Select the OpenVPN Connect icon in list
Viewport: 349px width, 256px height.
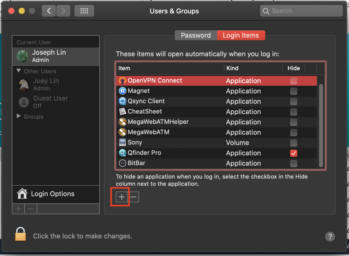(122, 81)
